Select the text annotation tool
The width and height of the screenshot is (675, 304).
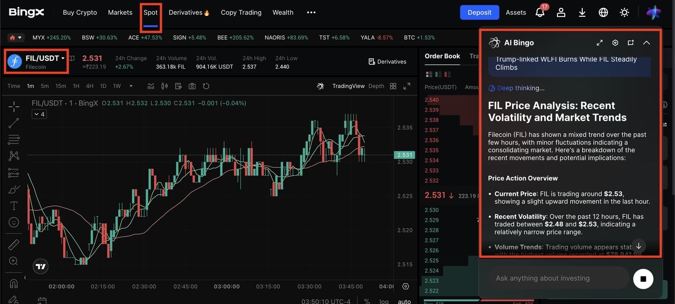pos(14,206)
